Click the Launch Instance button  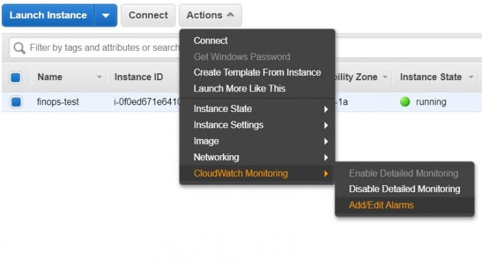[48, 15]
